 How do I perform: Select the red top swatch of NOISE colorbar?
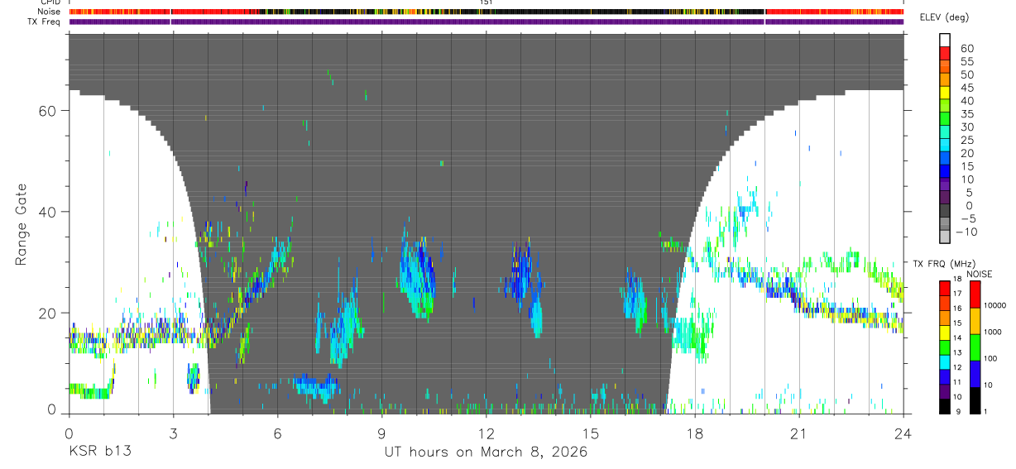click(x=975, y=294)
